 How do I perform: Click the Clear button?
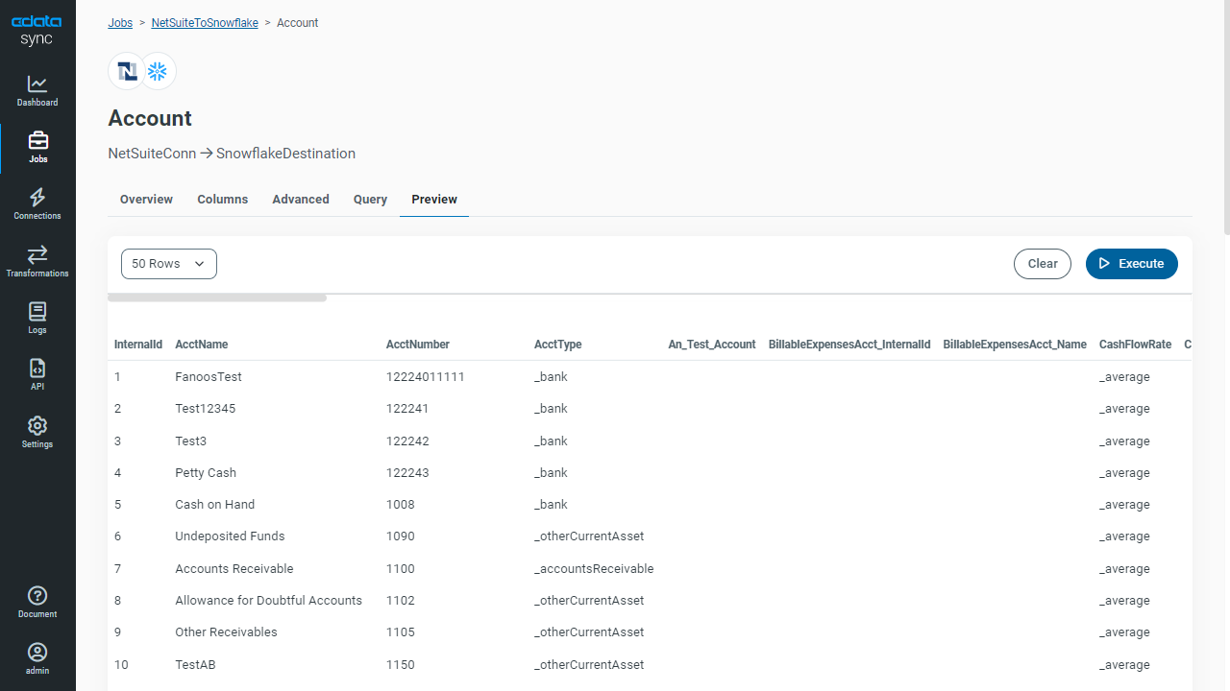coord(1042,264)
